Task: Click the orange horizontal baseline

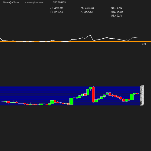Action: 75,41
